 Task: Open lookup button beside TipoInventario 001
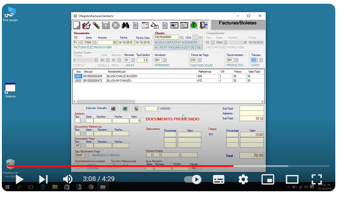pos(236,60)
